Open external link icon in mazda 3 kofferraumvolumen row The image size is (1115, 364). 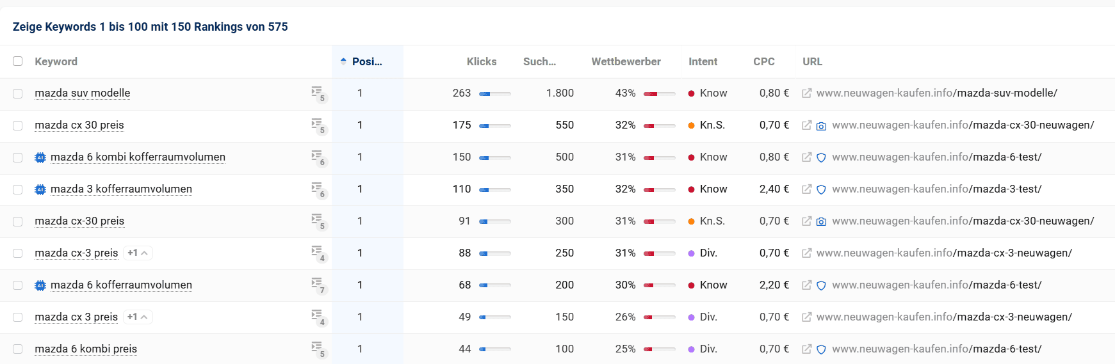coord(807,189)
